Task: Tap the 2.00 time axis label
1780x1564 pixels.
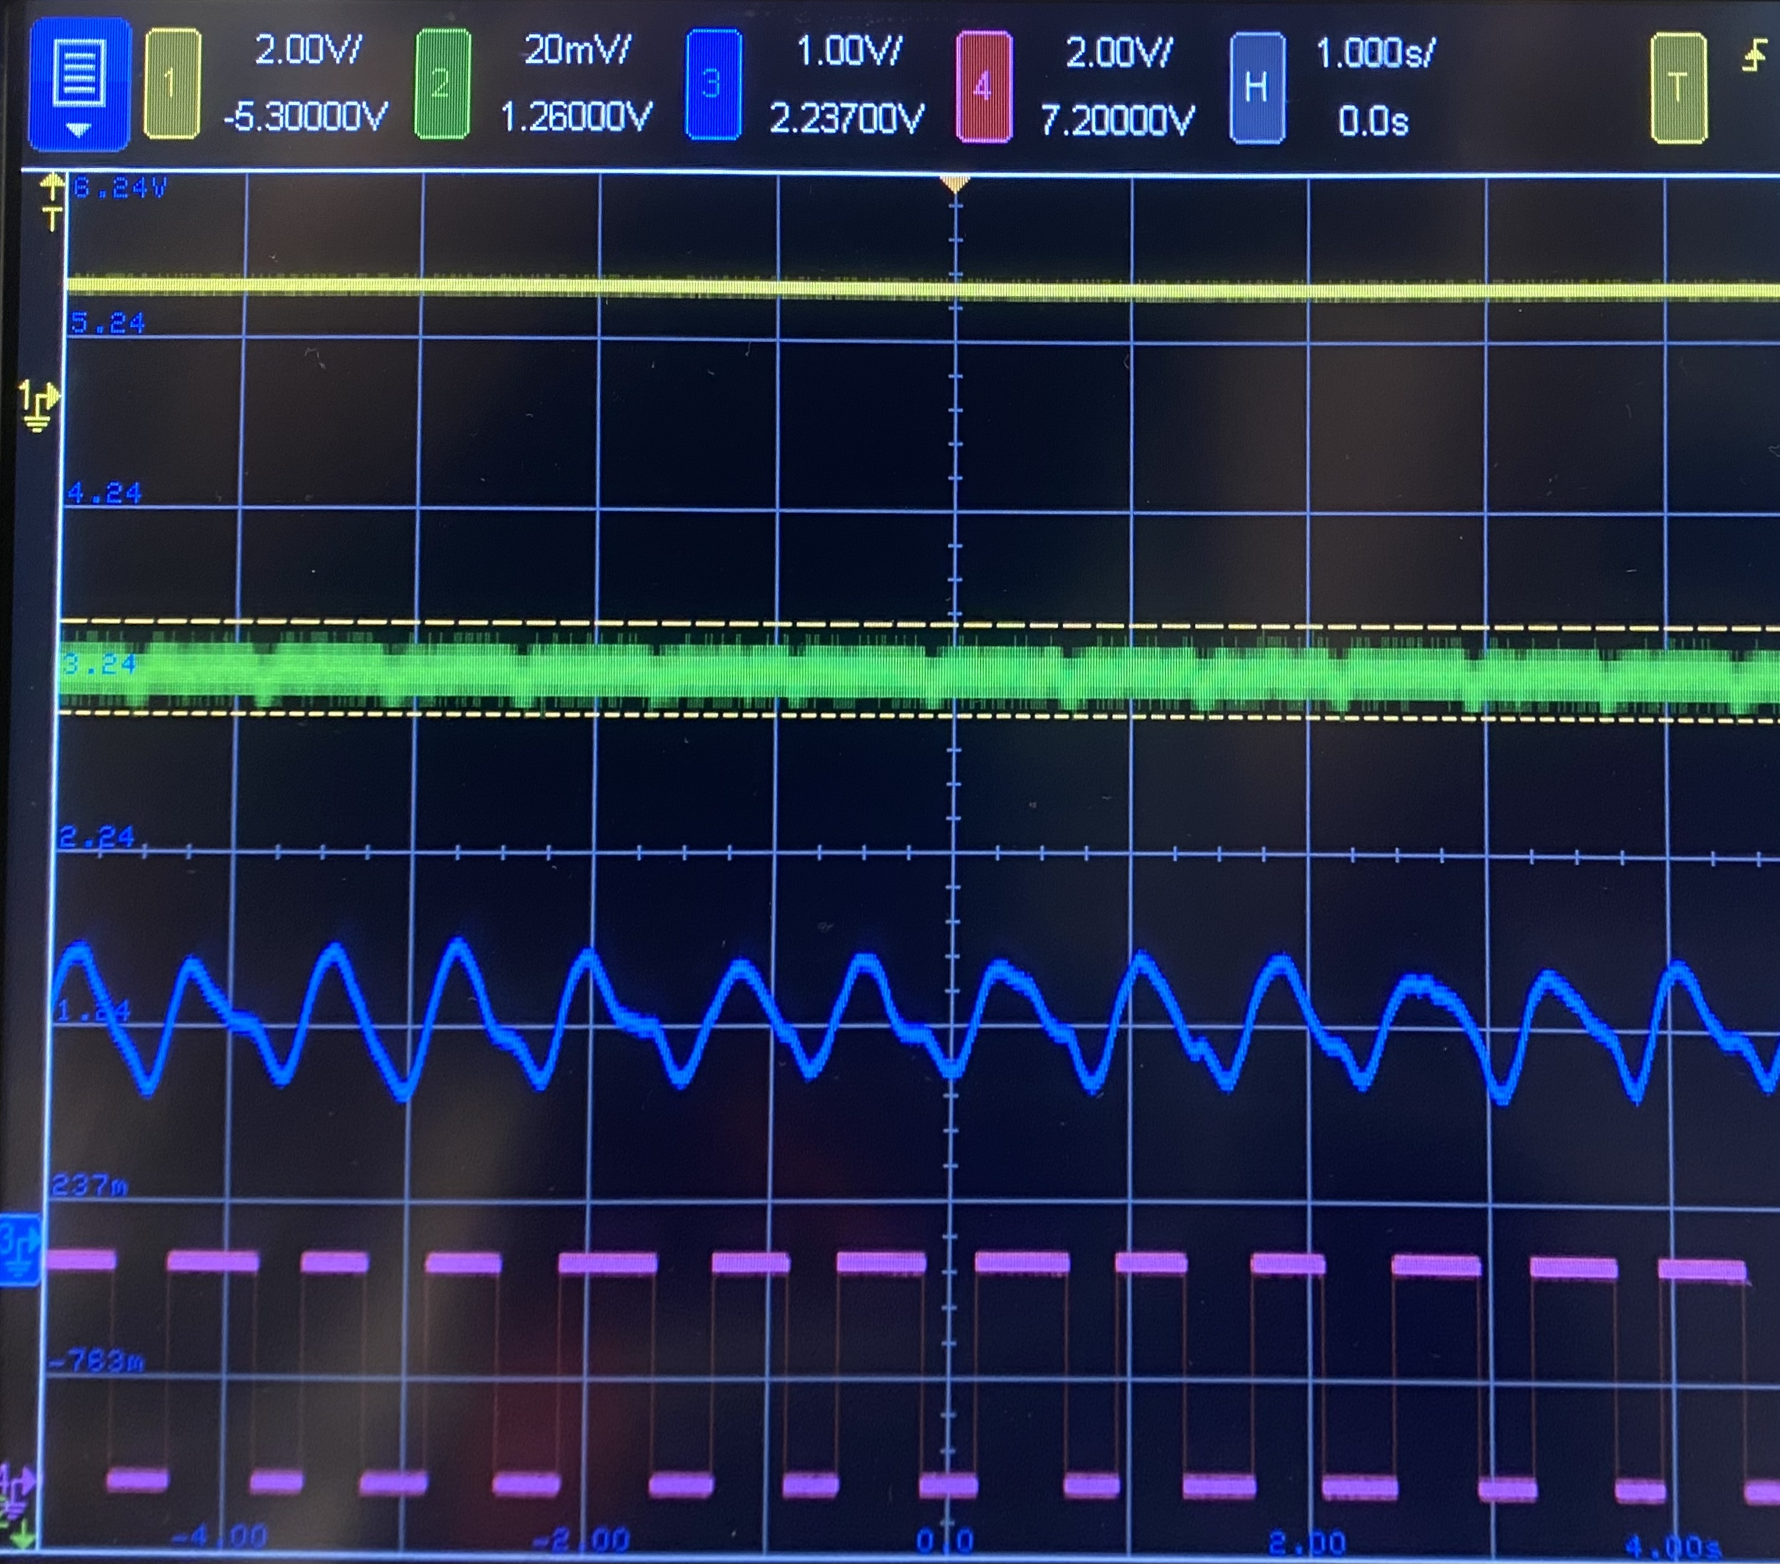Action: [x=1306, y=1543]
